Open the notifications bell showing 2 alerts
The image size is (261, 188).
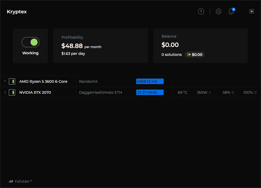(x=231, y=12)
